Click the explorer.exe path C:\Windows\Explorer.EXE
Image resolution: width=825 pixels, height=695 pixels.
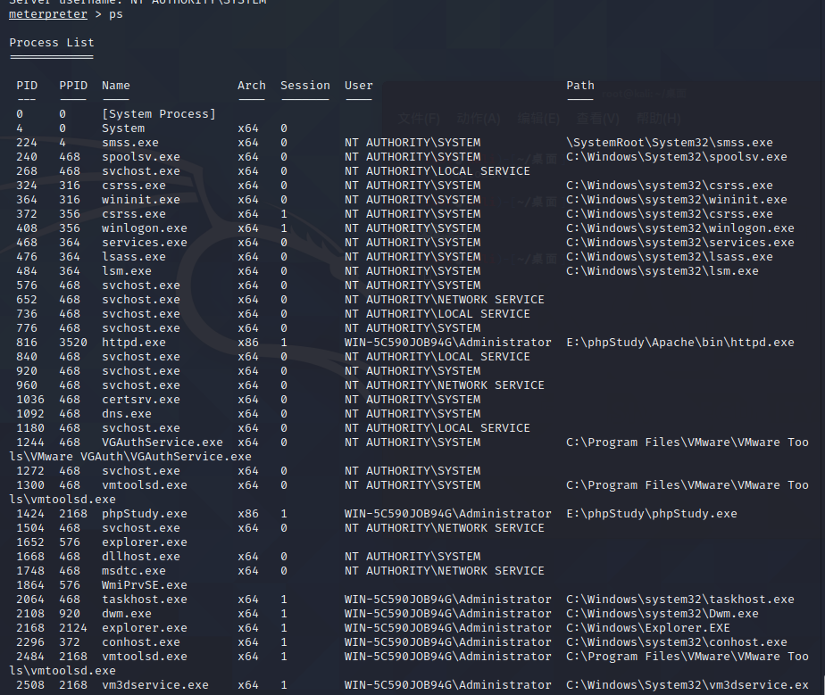[x=646, y=627]
